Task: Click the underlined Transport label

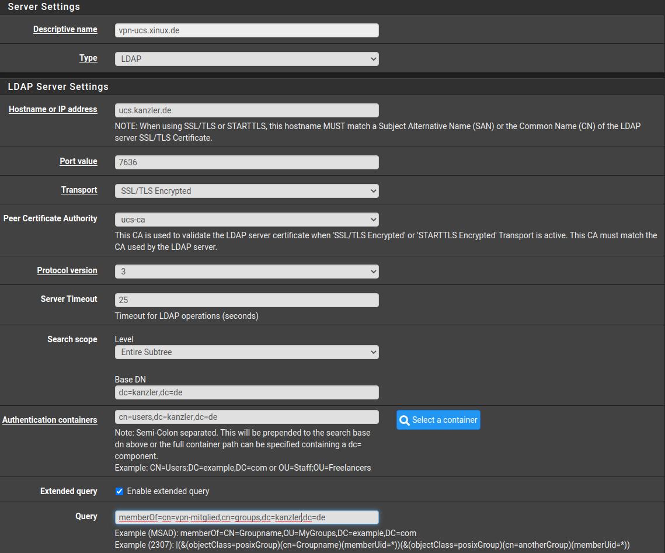Action: (79, 190)
